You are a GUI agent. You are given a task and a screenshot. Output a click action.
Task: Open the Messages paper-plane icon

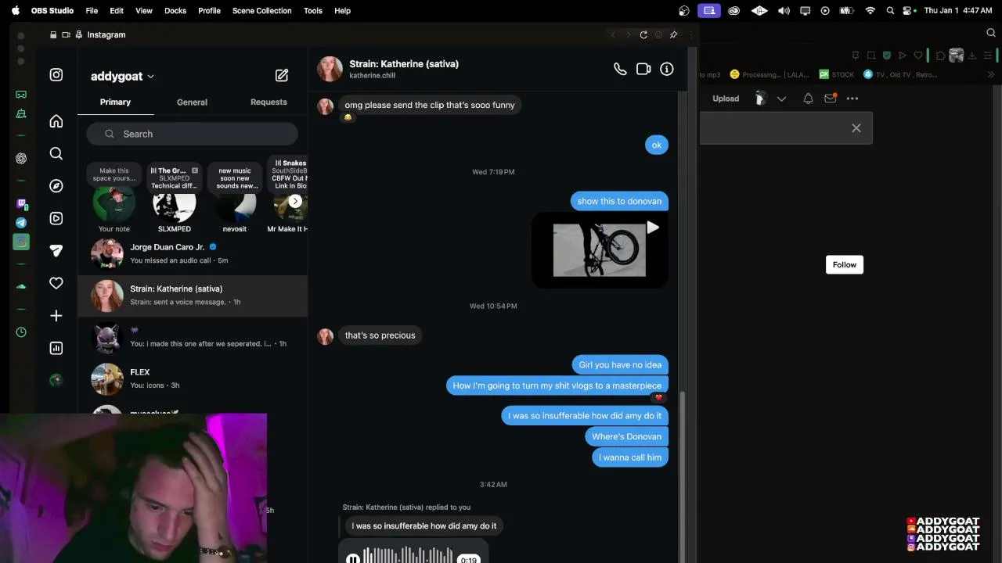click(x=56, y=251)
